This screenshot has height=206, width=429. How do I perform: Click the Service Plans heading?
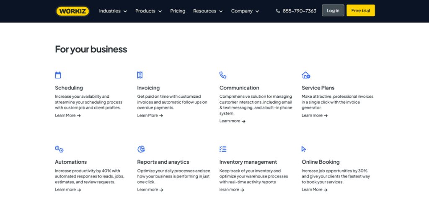click(318, 88)
